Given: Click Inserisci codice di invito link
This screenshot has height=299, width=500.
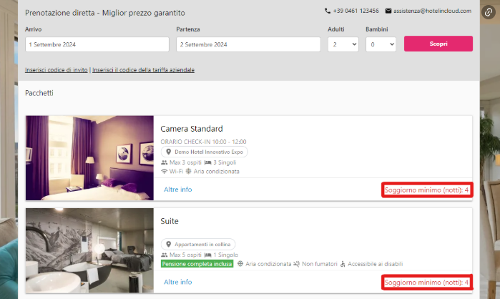Looking at the screenshot, I should 57,70.
